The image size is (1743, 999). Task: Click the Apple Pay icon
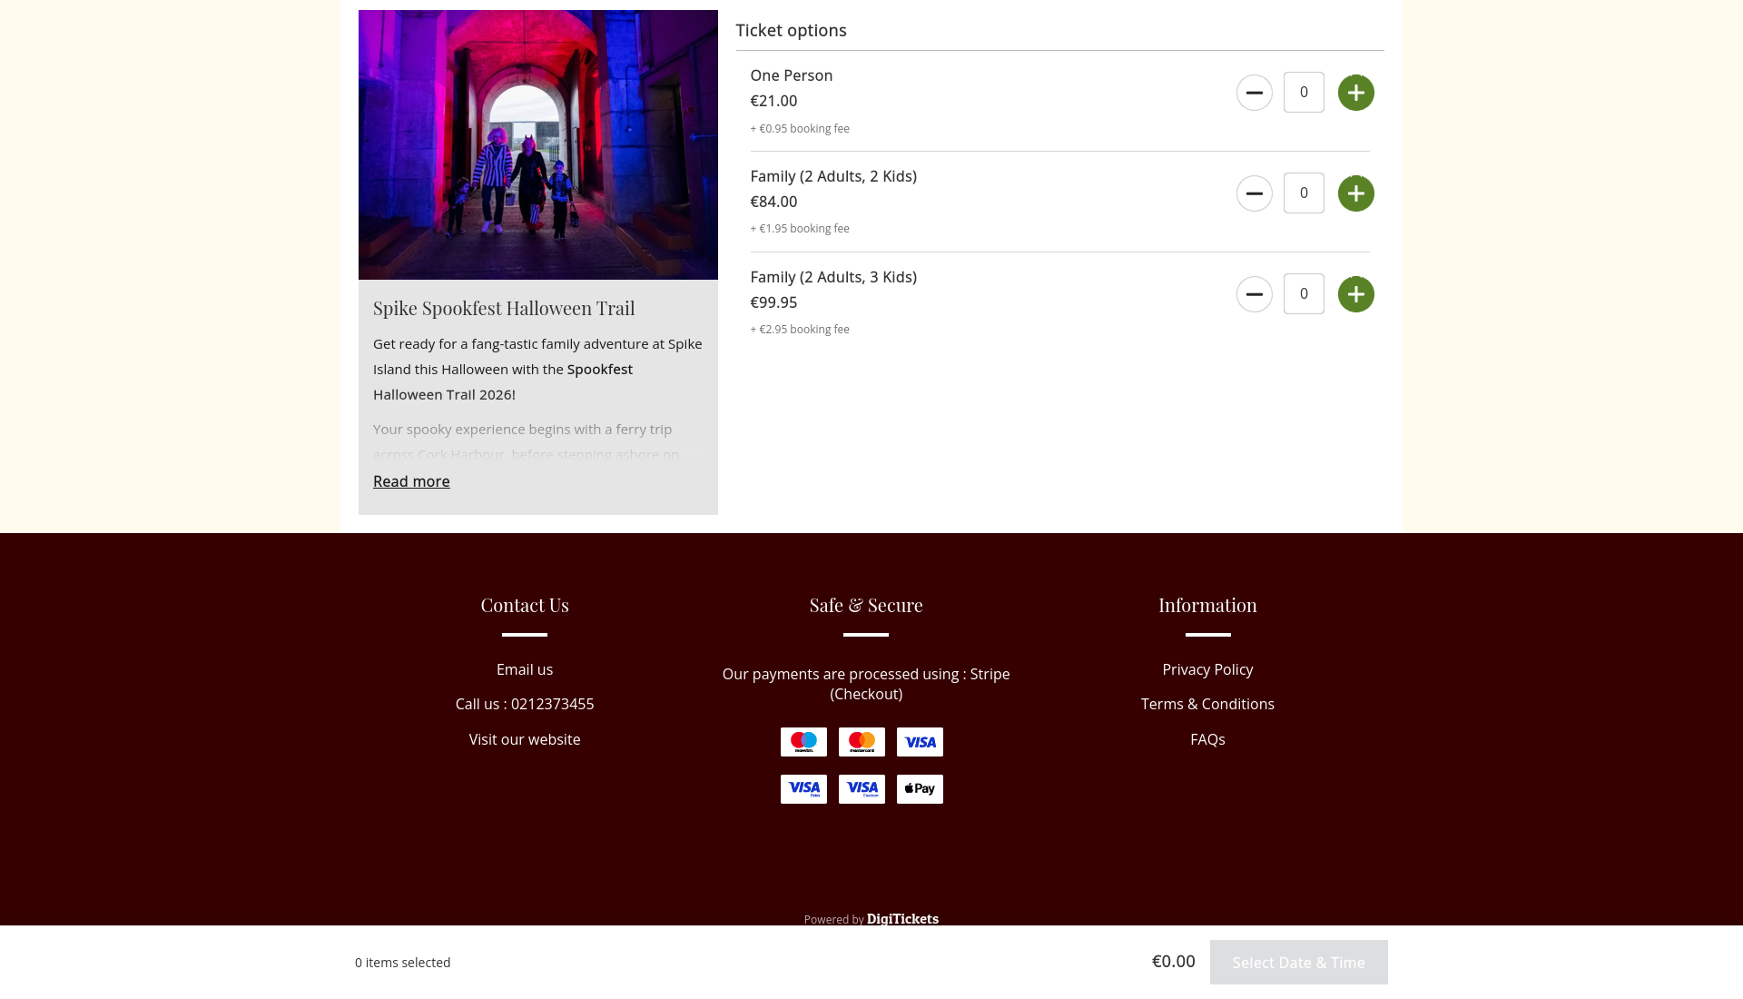click(920, 789)
